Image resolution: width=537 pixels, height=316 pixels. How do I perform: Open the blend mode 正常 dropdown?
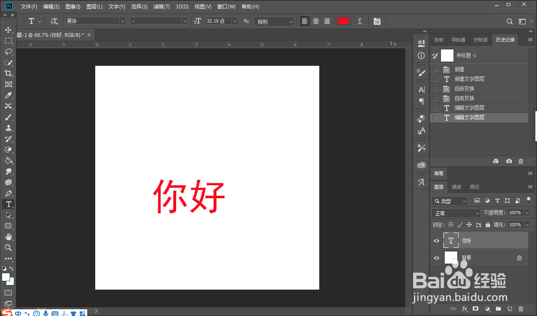click(x=456, y=213)
